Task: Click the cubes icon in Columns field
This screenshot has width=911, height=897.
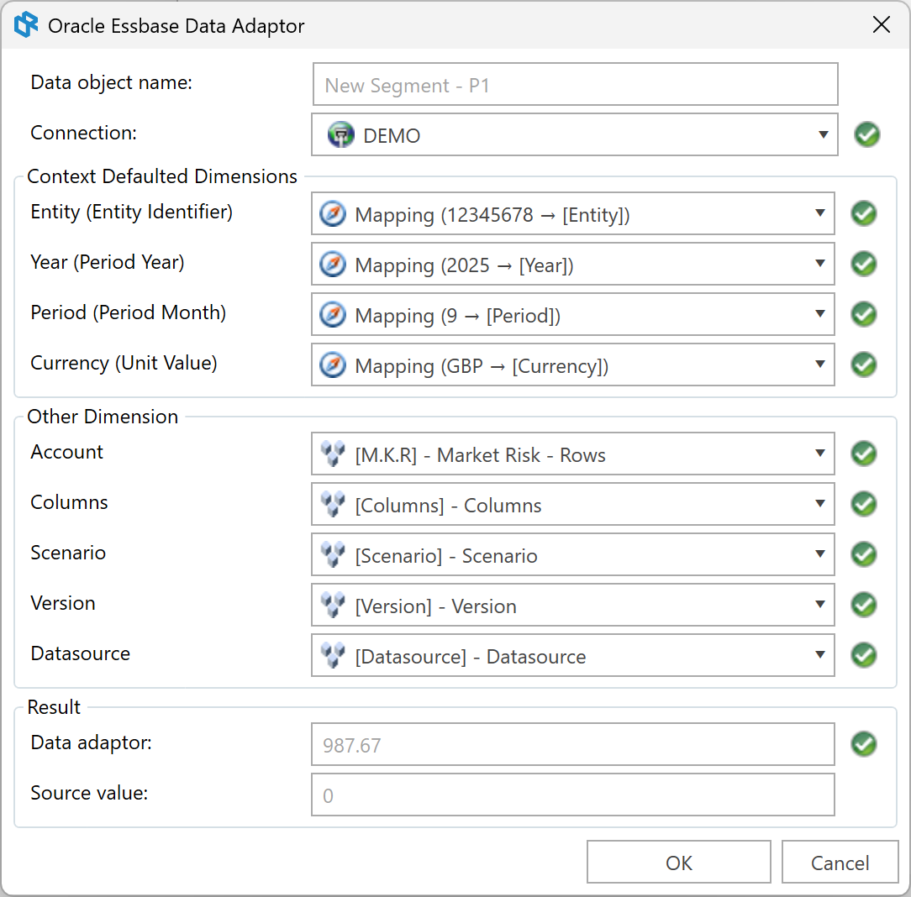Action: click(333, 504)
